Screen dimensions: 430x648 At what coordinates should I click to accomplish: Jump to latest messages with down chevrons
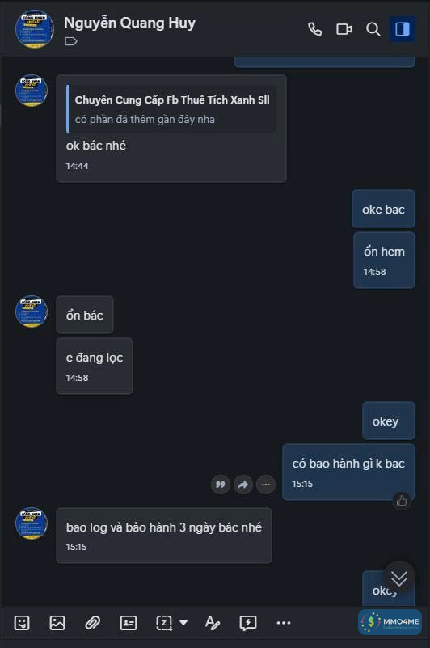[399, 578]
